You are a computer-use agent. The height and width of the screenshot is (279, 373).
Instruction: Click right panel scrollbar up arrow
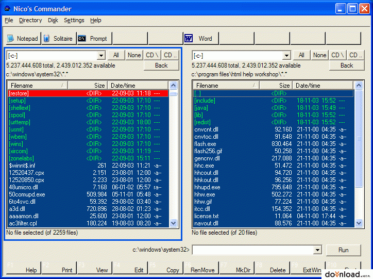359,85
